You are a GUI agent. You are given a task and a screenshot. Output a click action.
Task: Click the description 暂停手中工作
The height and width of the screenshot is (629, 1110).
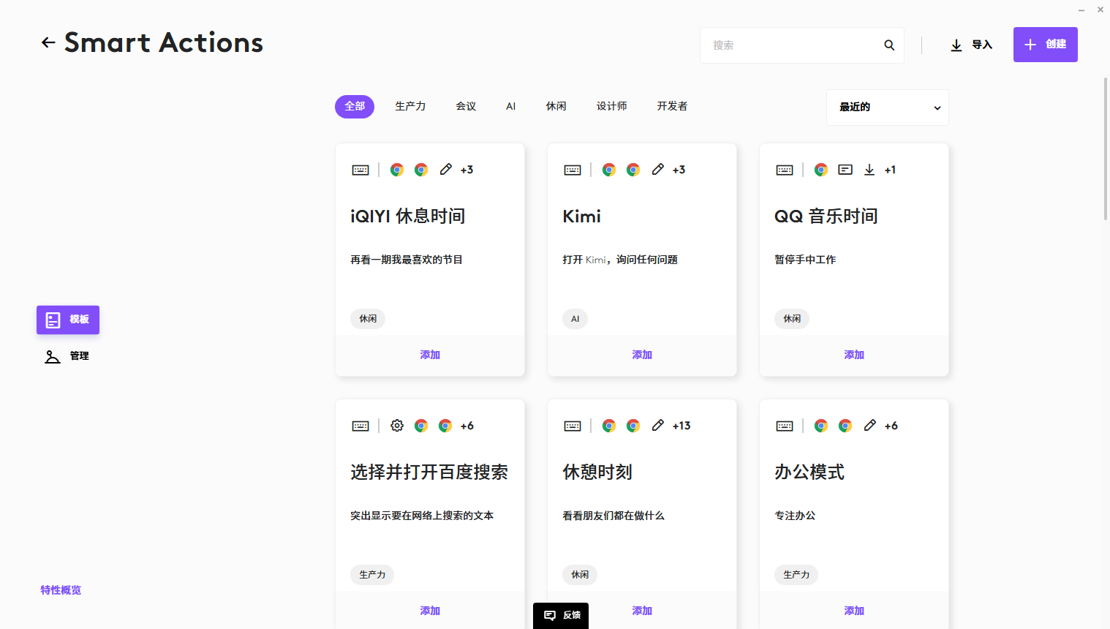(x=805, y=260)
